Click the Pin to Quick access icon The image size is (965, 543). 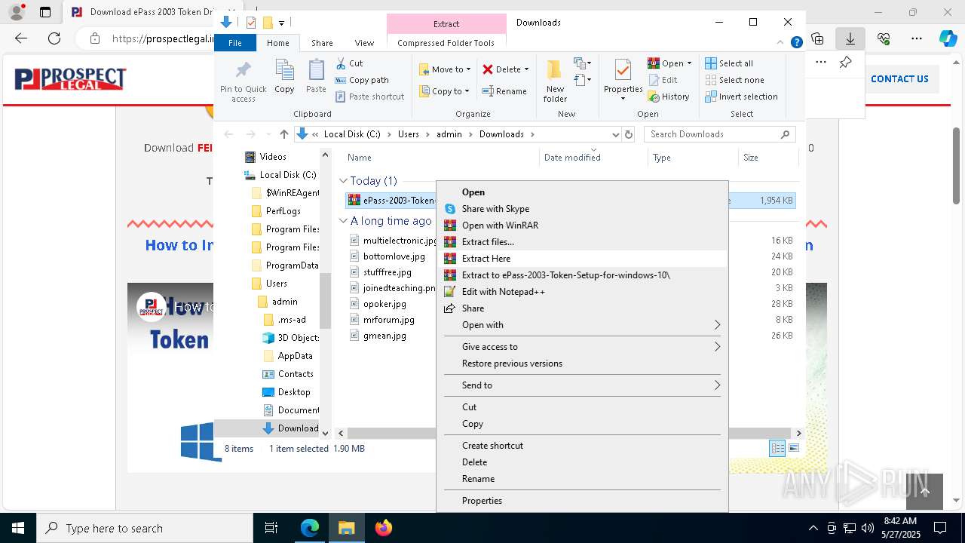point(243,81)
